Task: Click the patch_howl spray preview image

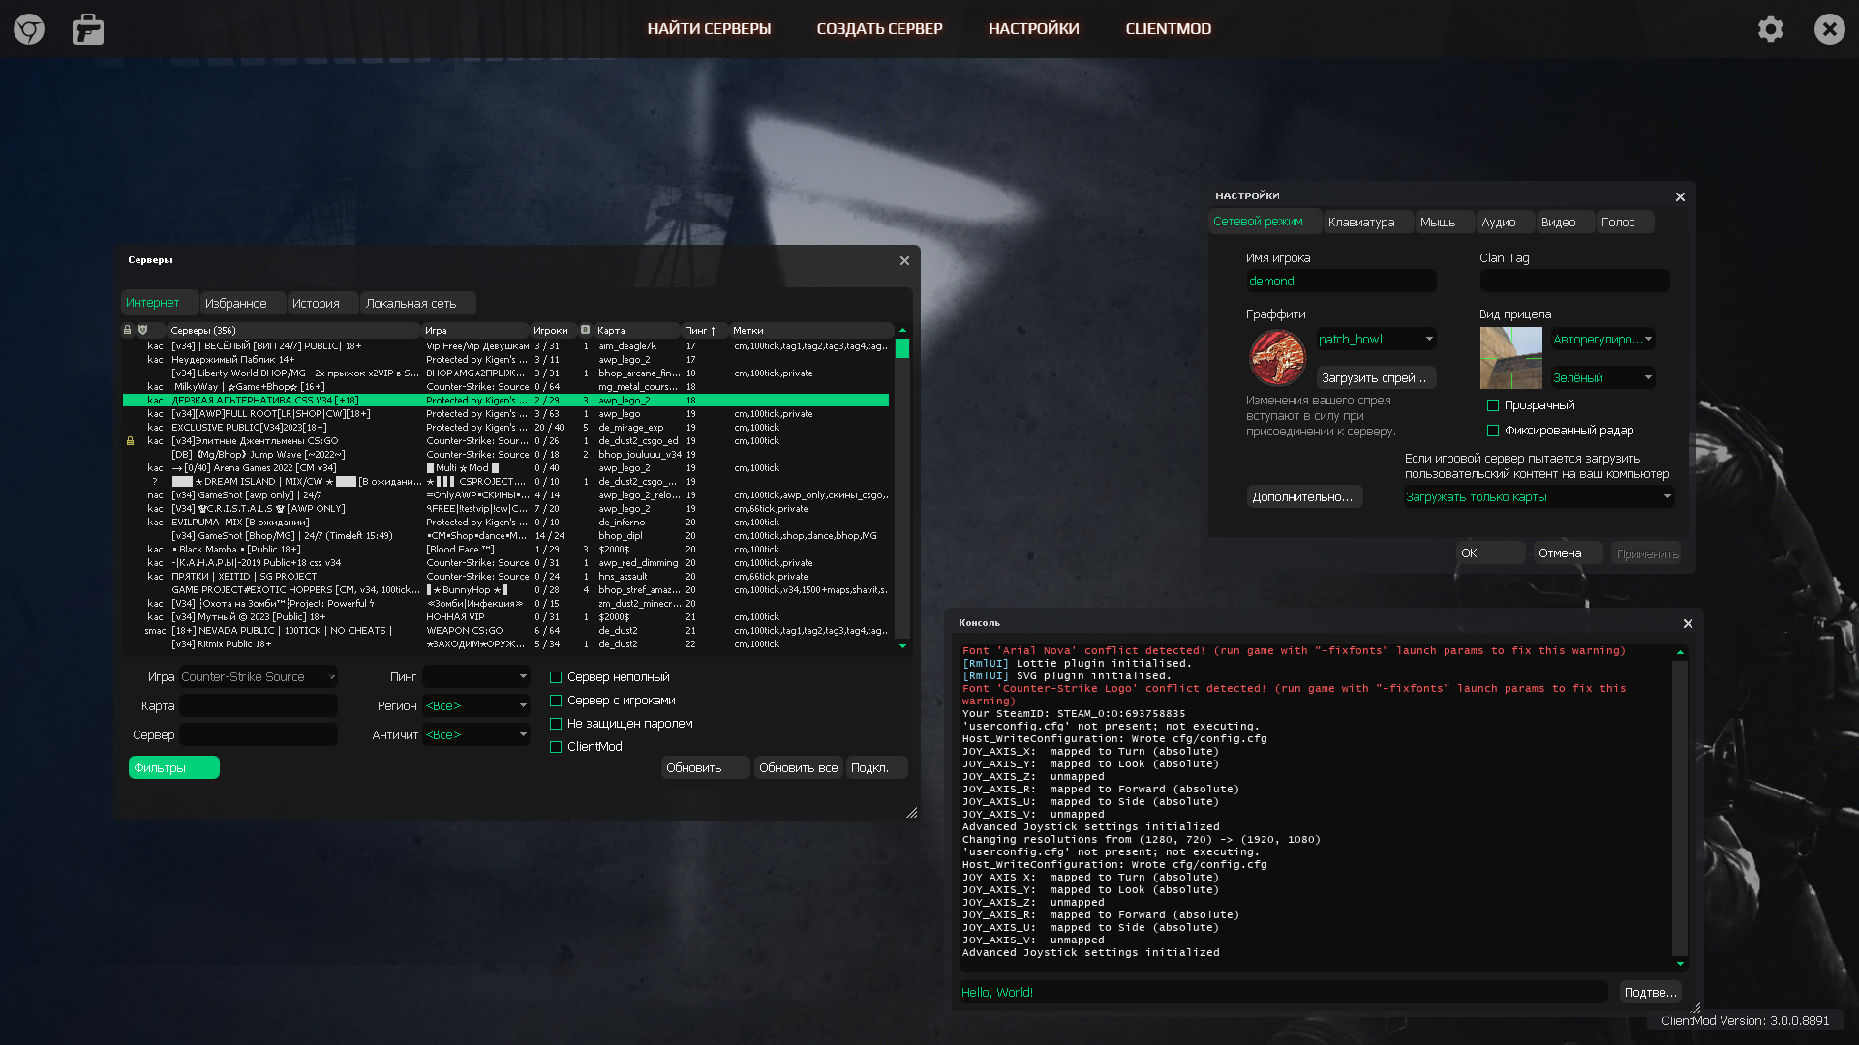Action: [x=1277, y=357]
